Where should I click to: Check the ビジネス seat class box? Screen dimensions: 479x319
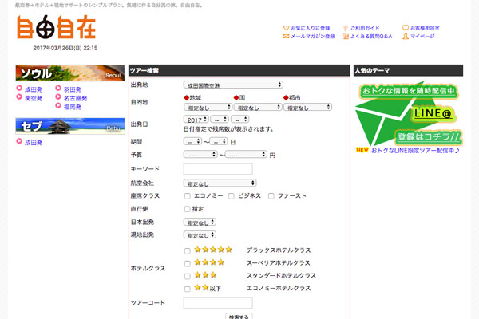tap(232, 196)
